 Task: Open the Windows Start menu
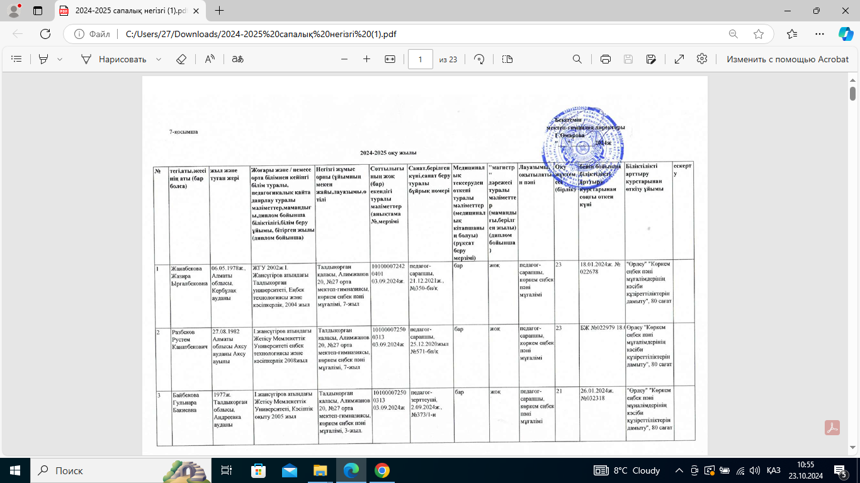coord(15,470)
